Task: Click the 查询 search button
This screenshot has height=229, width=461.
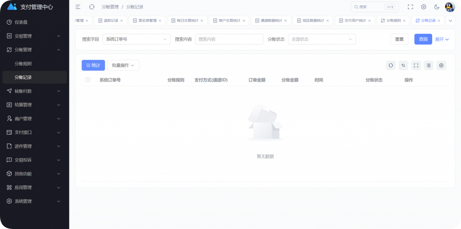Action: pos(423,40)
